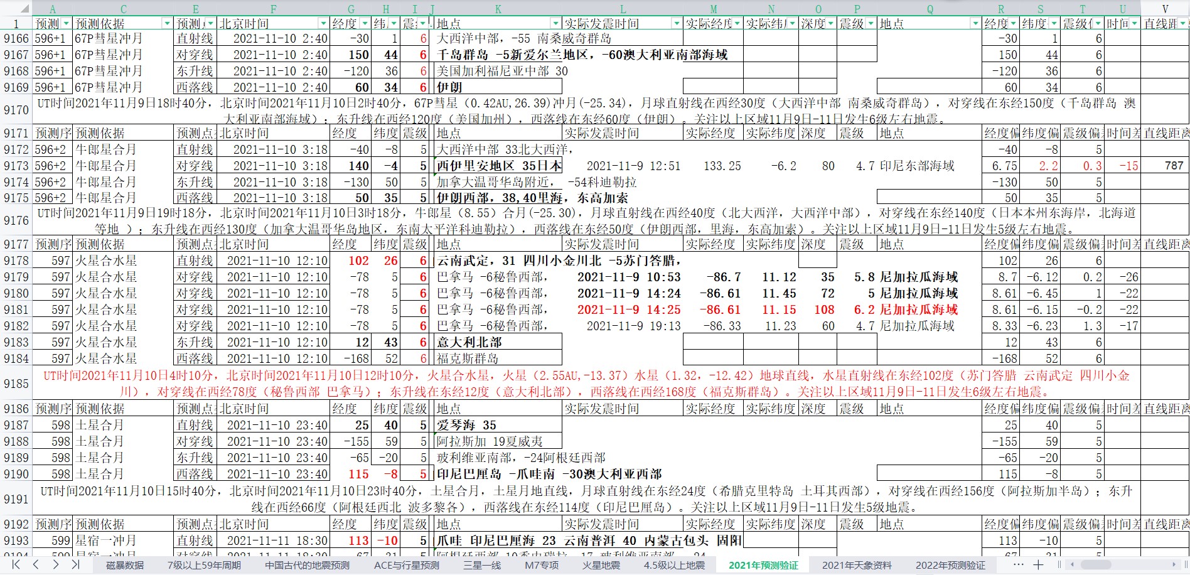1190x575 pixels.
Task: Select row 9170 header
Action: pyautogui.click(x=16, y=110)
